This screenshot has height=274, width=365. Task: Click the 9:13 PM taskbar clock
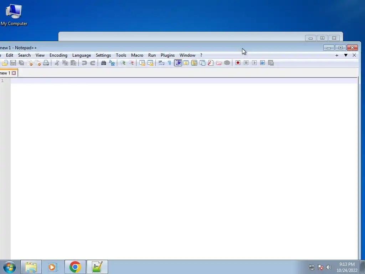pyautogui.click(x=347, y=264)
